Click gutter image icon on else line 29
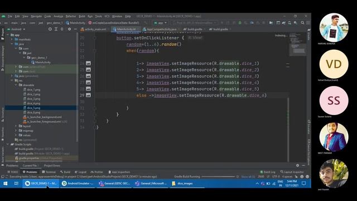357x201 pixels. (x=88, y=95)
